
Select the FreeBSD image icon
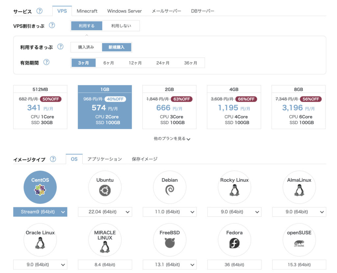tap(169, 240)
